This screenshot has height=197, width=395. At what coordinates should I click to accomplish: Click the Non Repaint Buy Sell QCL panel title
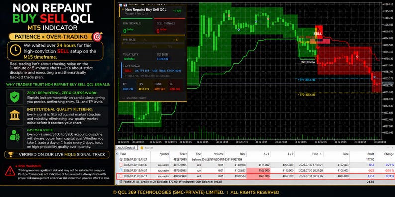(x=146, y=10)
